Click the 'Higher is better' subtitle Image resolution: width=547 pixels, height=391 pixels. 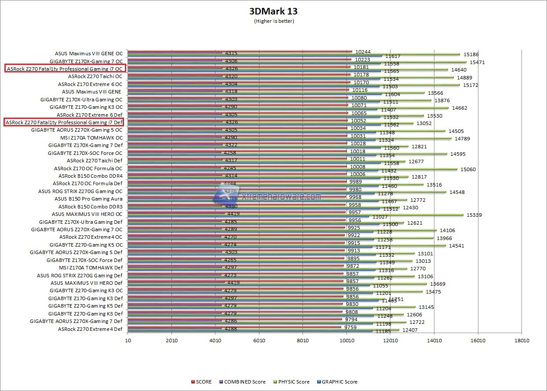click(273, 21)
